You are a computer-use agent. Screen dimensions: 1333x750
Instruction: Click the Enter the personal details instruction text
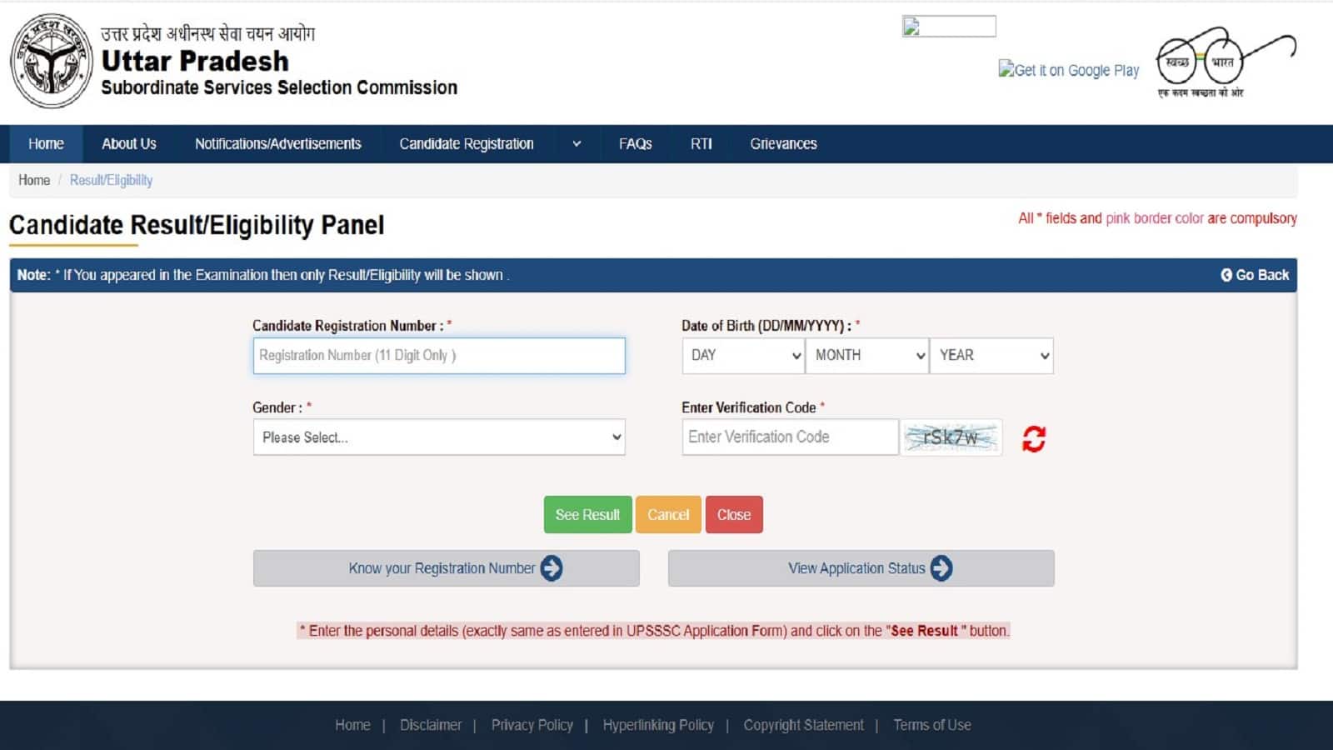(654, 631)
